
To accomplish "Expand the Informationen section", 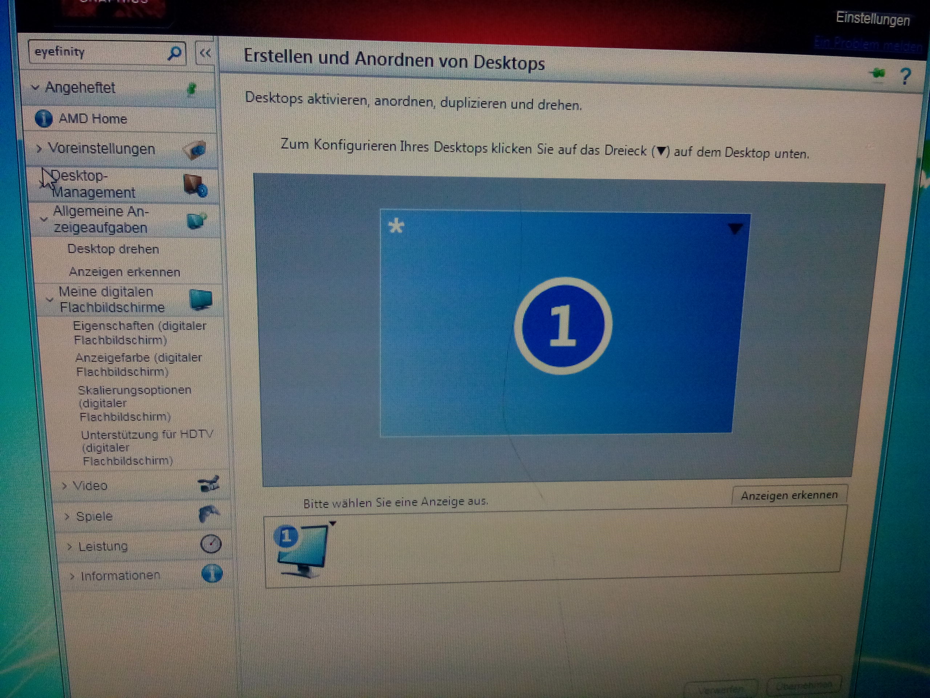I will (x=120, y=575).
